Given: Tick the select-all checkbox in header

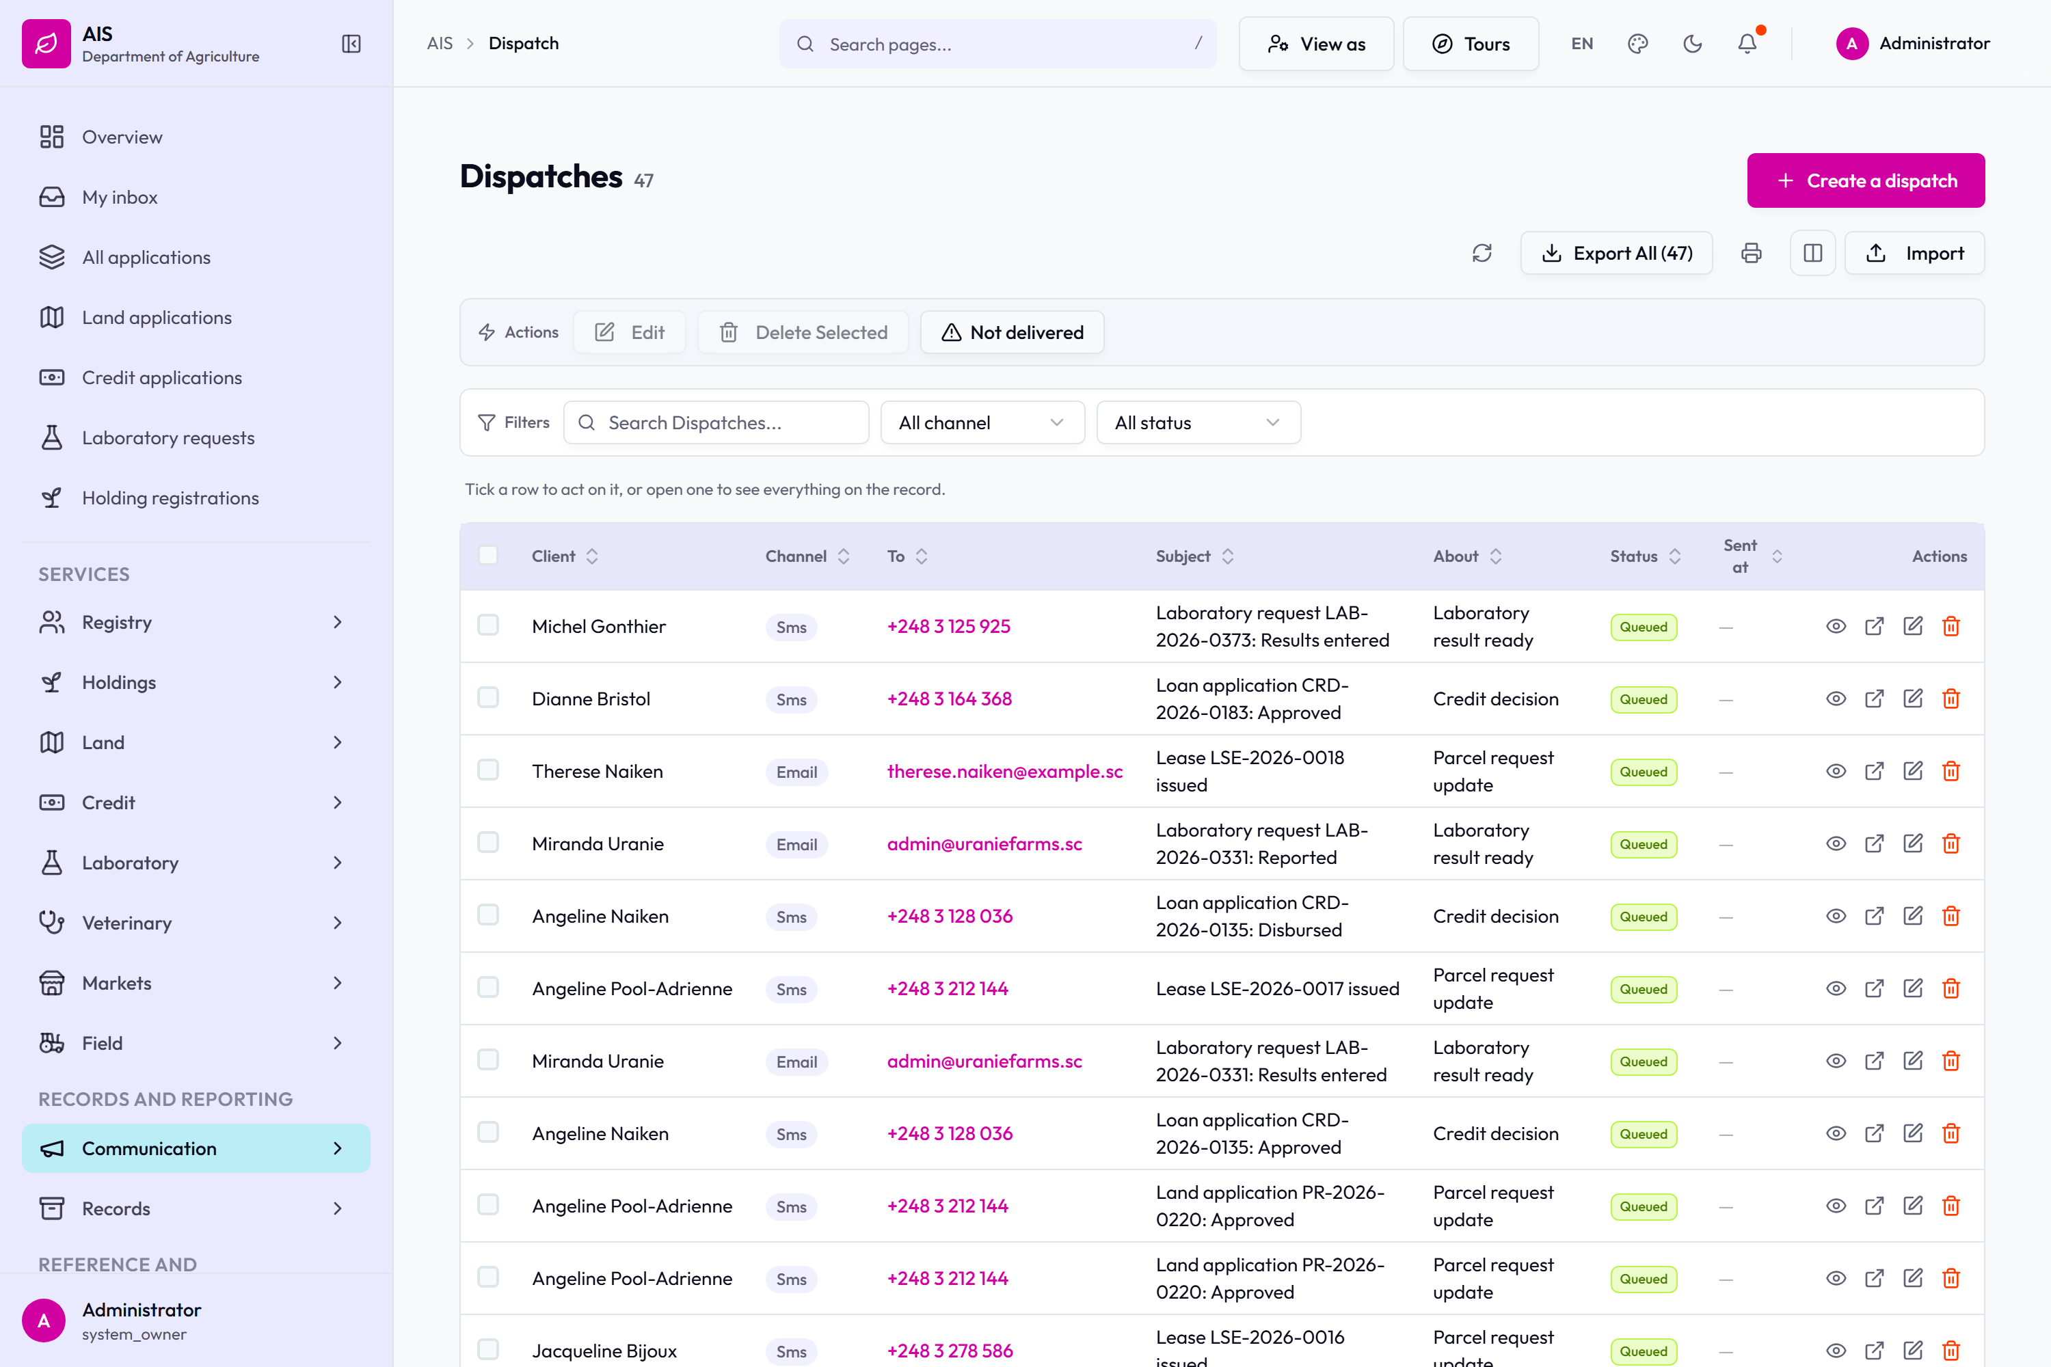Looking at the screenshot, I should tap(488, 555).
